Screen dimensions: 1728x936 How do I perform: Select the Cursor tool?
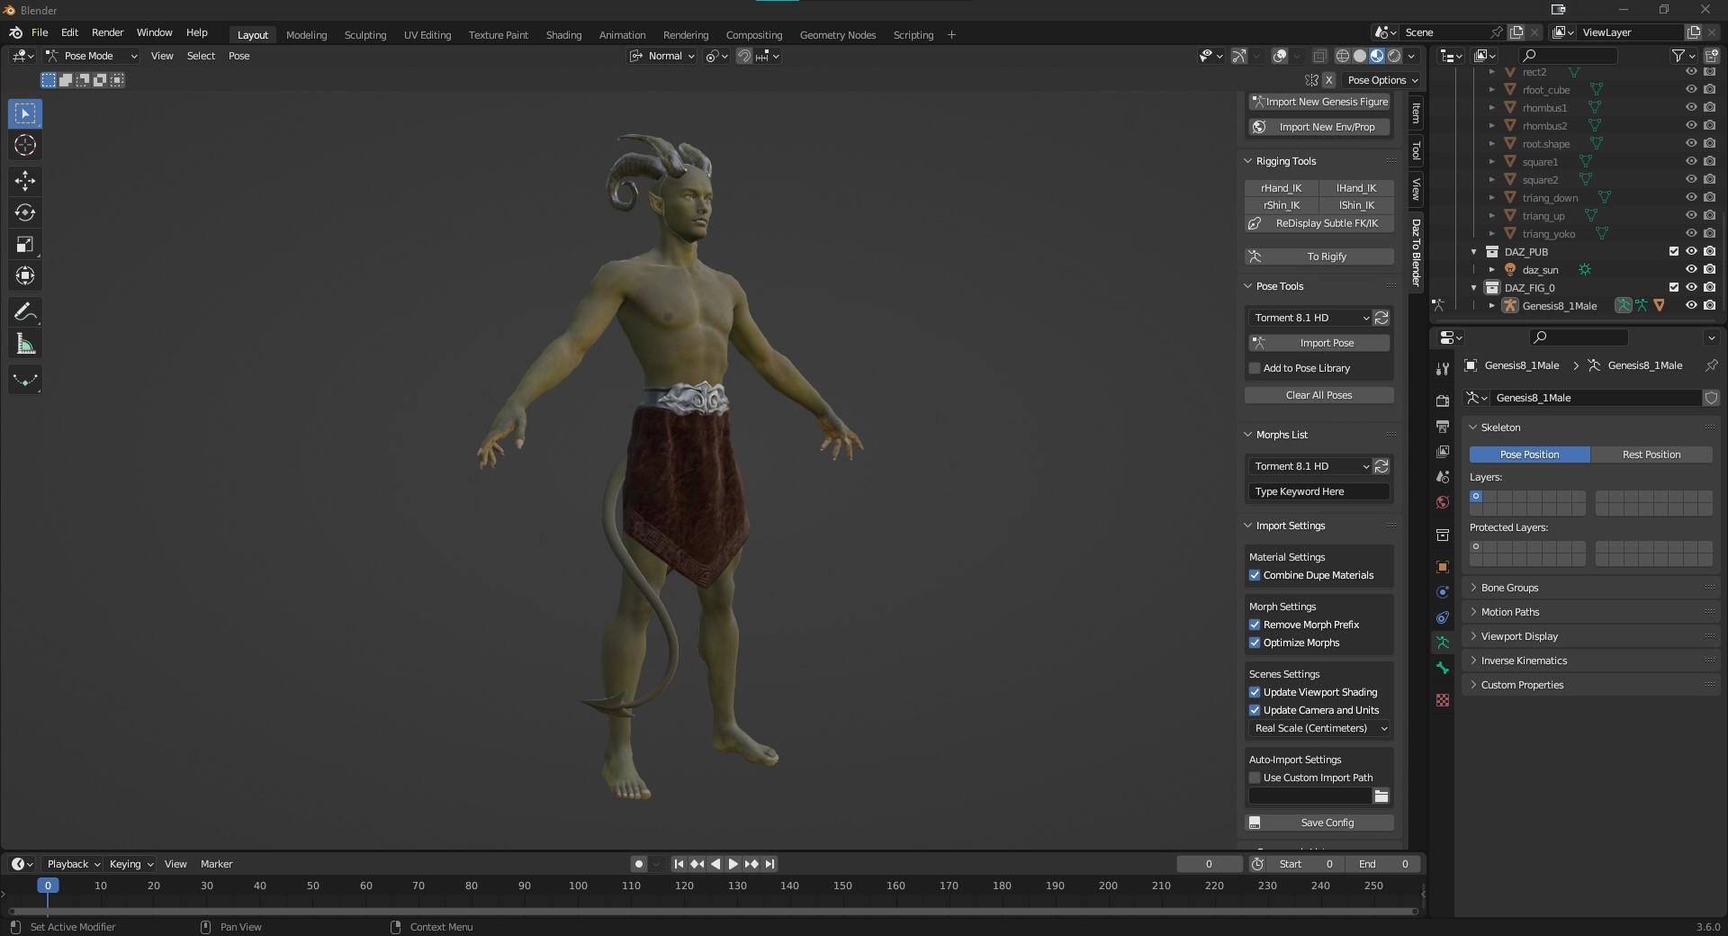click(25, 145)
